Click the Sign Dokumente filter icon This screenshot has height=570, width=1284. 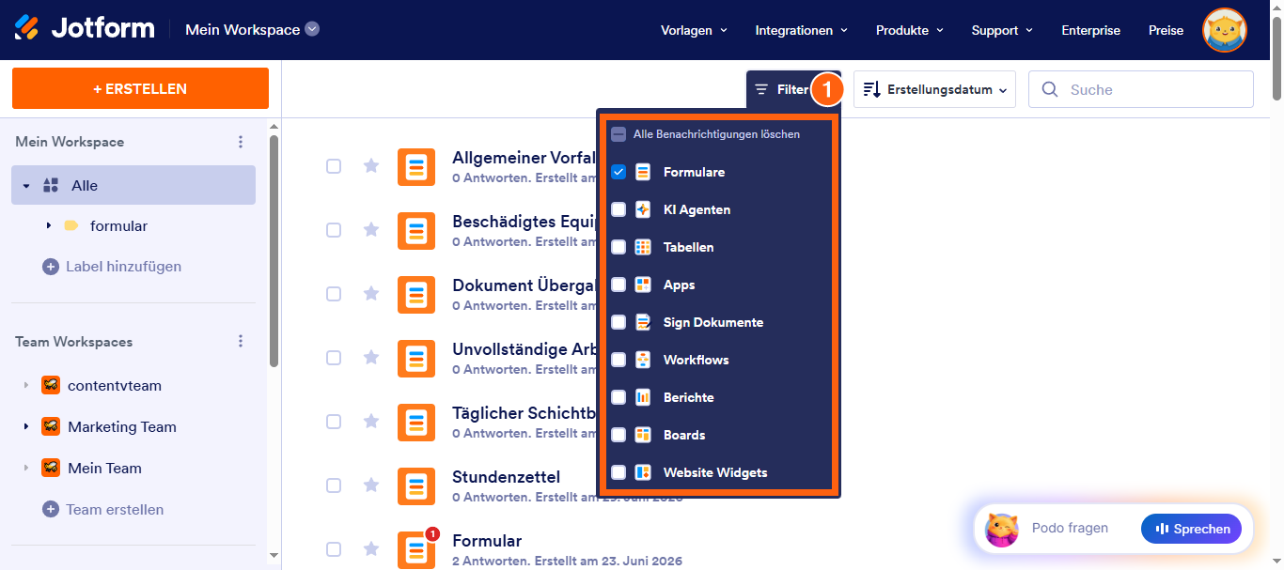643,322
